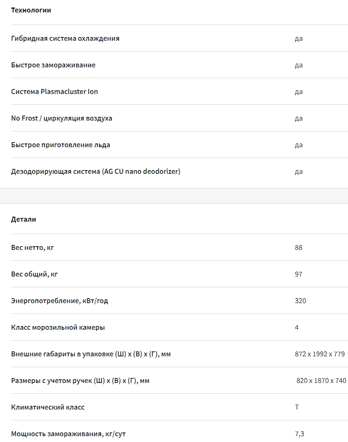The width and height of the screenshot is (348, 442).
Task: Click the total weight value 97
Action: [298, 274]
